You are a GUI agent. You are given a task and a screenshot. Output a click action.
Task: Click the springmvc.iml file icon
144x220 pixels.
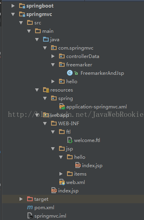click(x=30, y=216)
